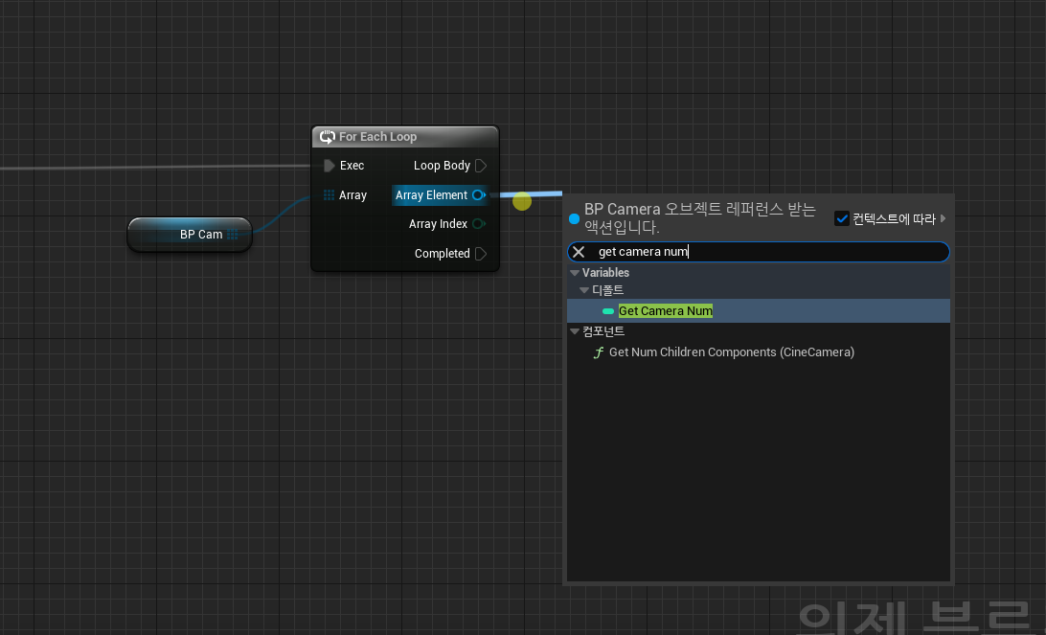
Task: Click the blue object pin dot in popup header
Action: pos(574,218)
